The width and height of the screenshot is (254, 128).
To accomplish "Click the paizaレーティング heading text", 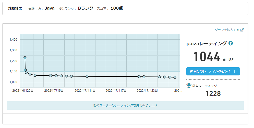I will [207, 43].
